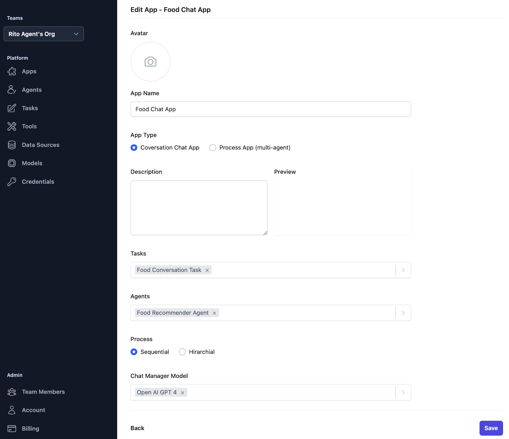Expand the Chat Manager Model chevron
The width and height of the screenshot is (509, 439).
tap(403, 392)
